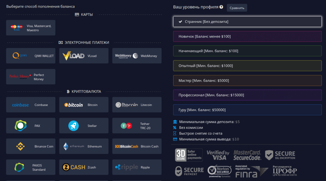Open the Coinbase deposit option
The image size is (326, 181).
[x=31, y=105]
